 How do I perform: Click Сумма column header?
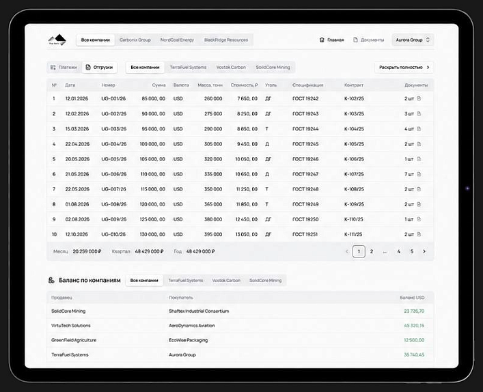click(x=158, y=85)
